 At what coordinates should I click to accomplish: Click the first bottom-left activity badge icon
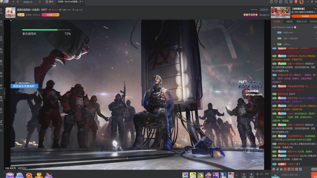pos(10,175)
